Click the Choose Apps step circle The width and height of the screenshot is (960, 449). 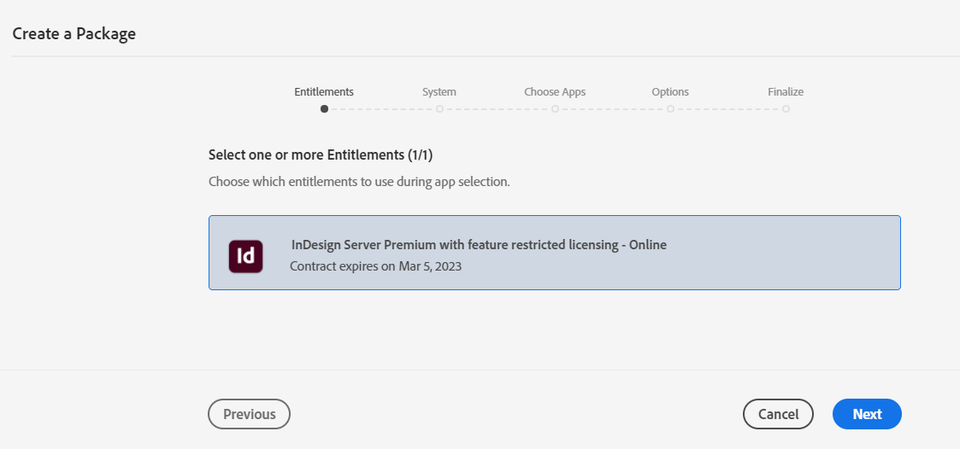pos(555,109)
